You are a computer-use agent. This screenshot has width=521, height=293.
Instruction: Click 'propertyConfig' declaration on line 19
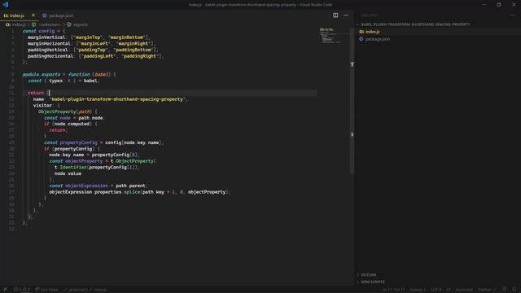coord(79,142)
